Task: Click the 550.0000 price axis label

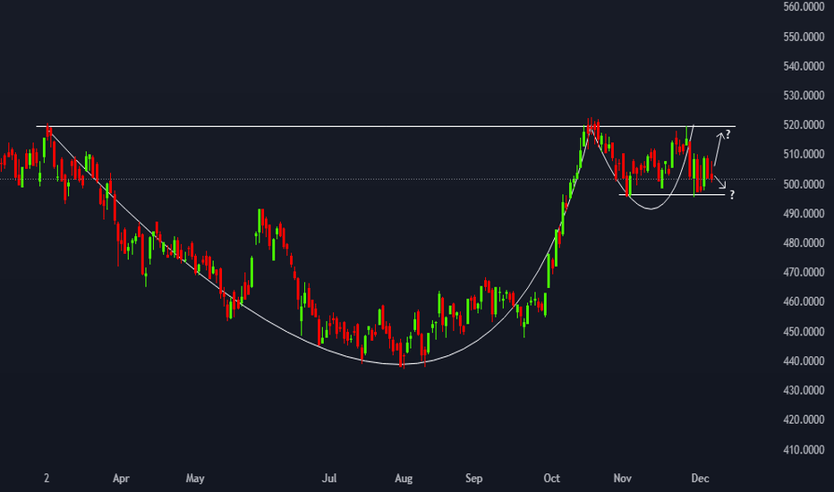Action: pyautogui.click(x=804, y=37)
